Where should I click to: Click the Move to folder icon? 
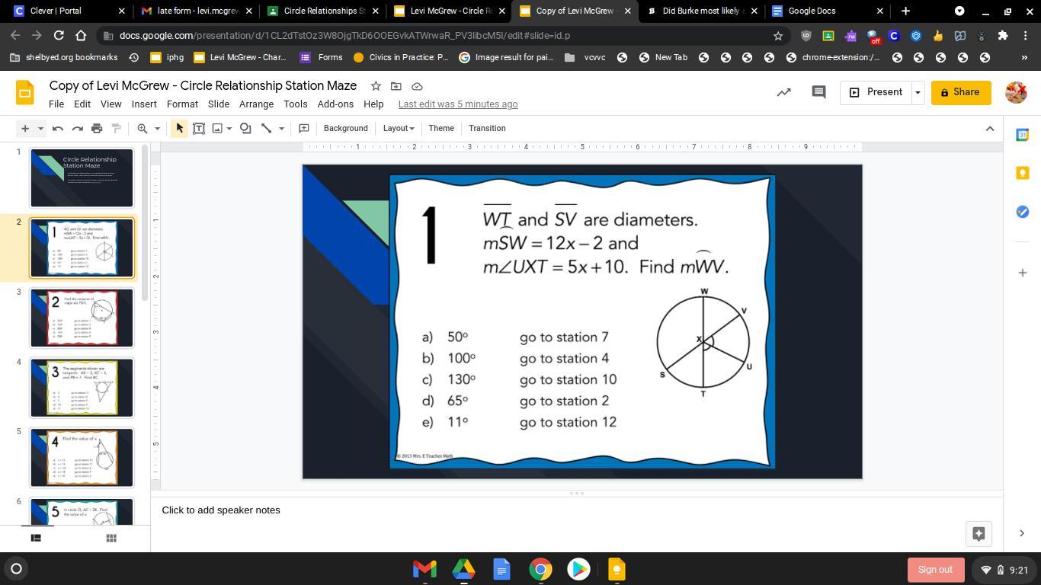[x=396, y=86]
